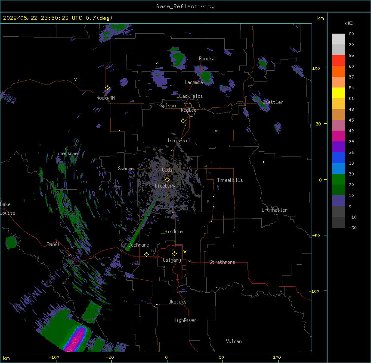Click the Base_Reflectivity title text

pos(185,6)
